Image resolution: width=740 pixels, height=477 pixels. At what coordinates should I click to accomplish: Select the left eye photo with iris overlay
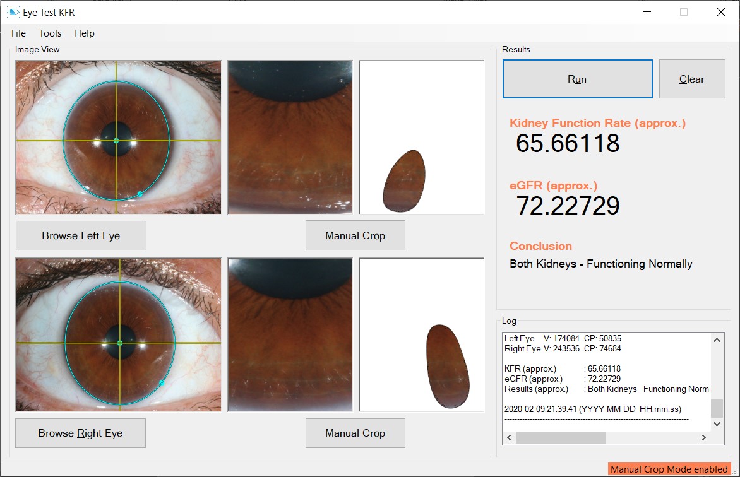pyautogui.click(x=119, y=137)
